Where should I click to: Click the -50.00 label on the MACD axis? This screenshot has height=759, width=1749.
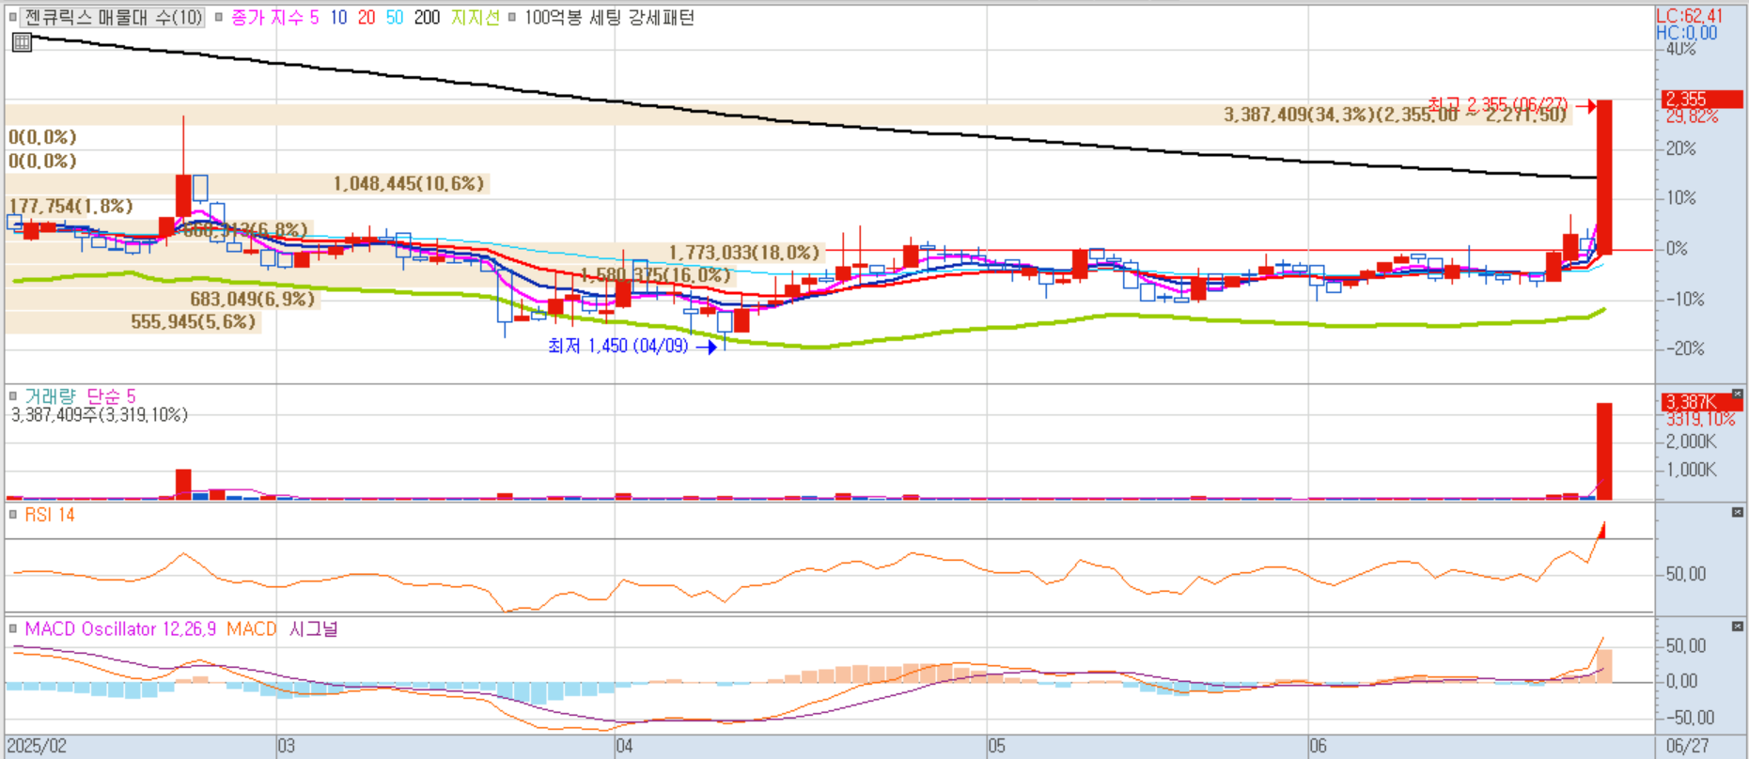(1688, 718)
